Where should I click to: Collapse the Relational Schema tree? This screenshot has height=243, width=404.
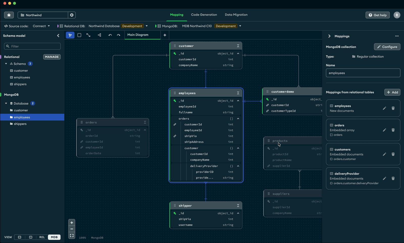coord(6,64)
